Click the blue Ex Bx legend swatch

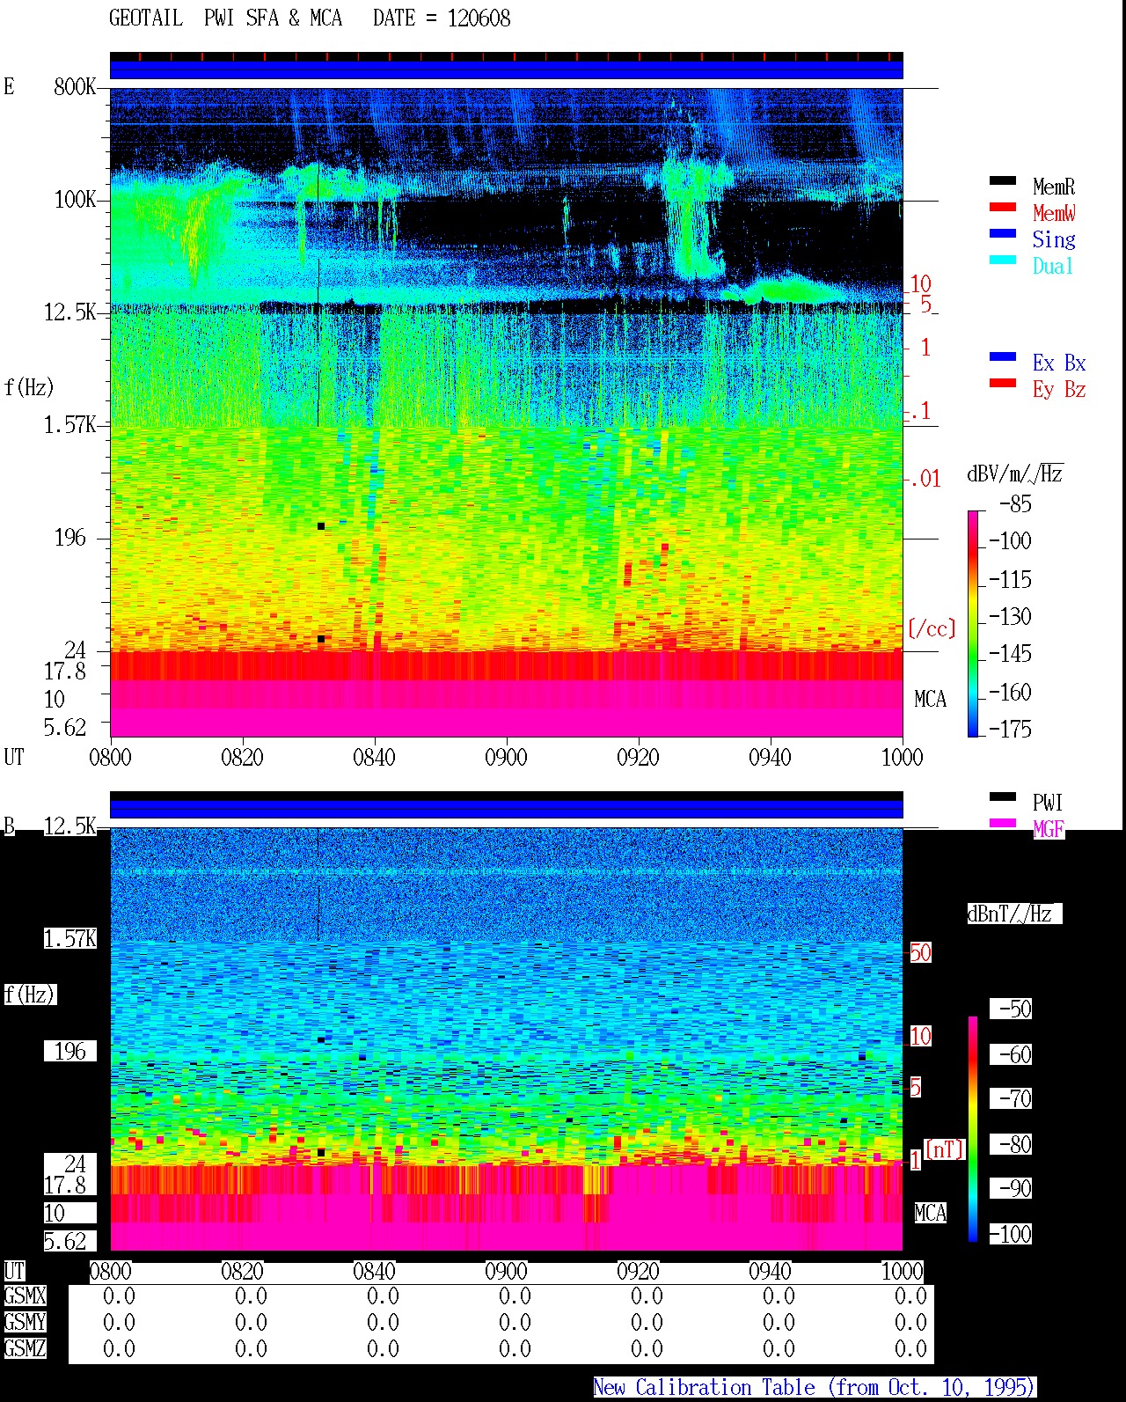pyautogui.click(x=1003, y=357)
